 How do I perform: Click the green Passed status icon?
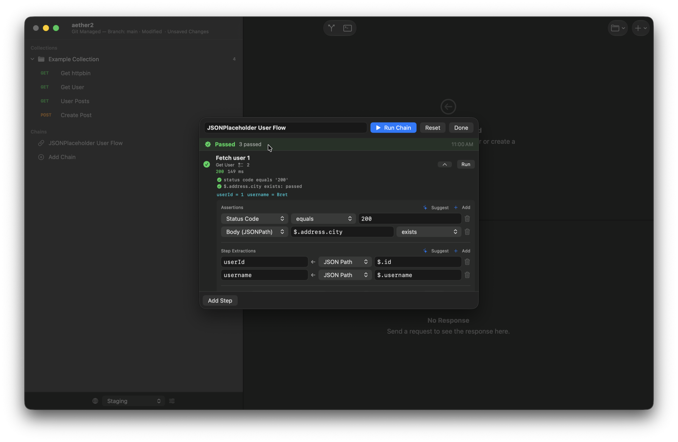pos(208,145)
